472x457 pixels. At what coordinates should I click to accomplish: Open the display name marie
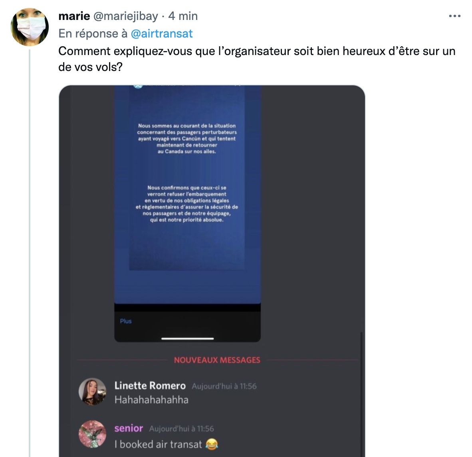click(x=74, y=16)
